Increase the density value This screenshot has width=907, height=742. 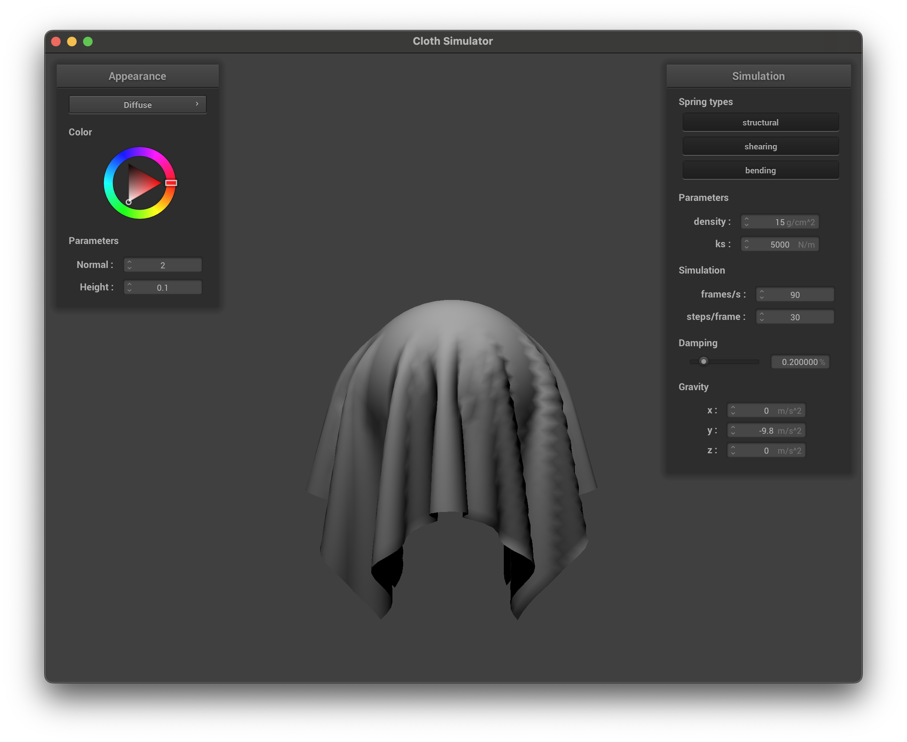(747, 219)
